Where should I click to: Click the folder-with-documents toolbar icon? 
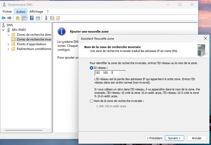(58, 18)
